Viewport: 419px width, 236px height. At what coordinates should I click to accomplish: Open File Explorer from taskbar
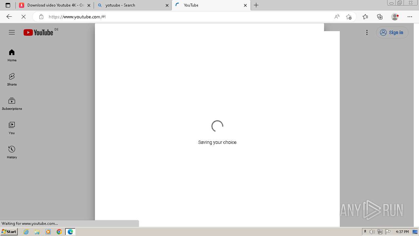(37, 232)
